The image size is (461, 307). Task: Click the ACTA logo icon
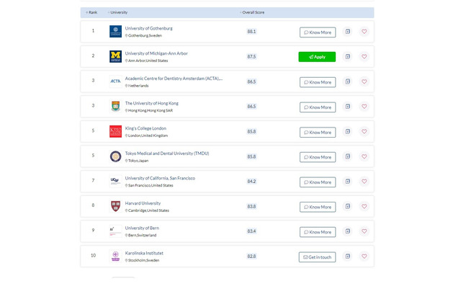tap(115, 81)
